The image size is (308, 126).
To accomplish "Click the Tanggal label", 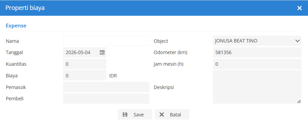I will [14, 52].
